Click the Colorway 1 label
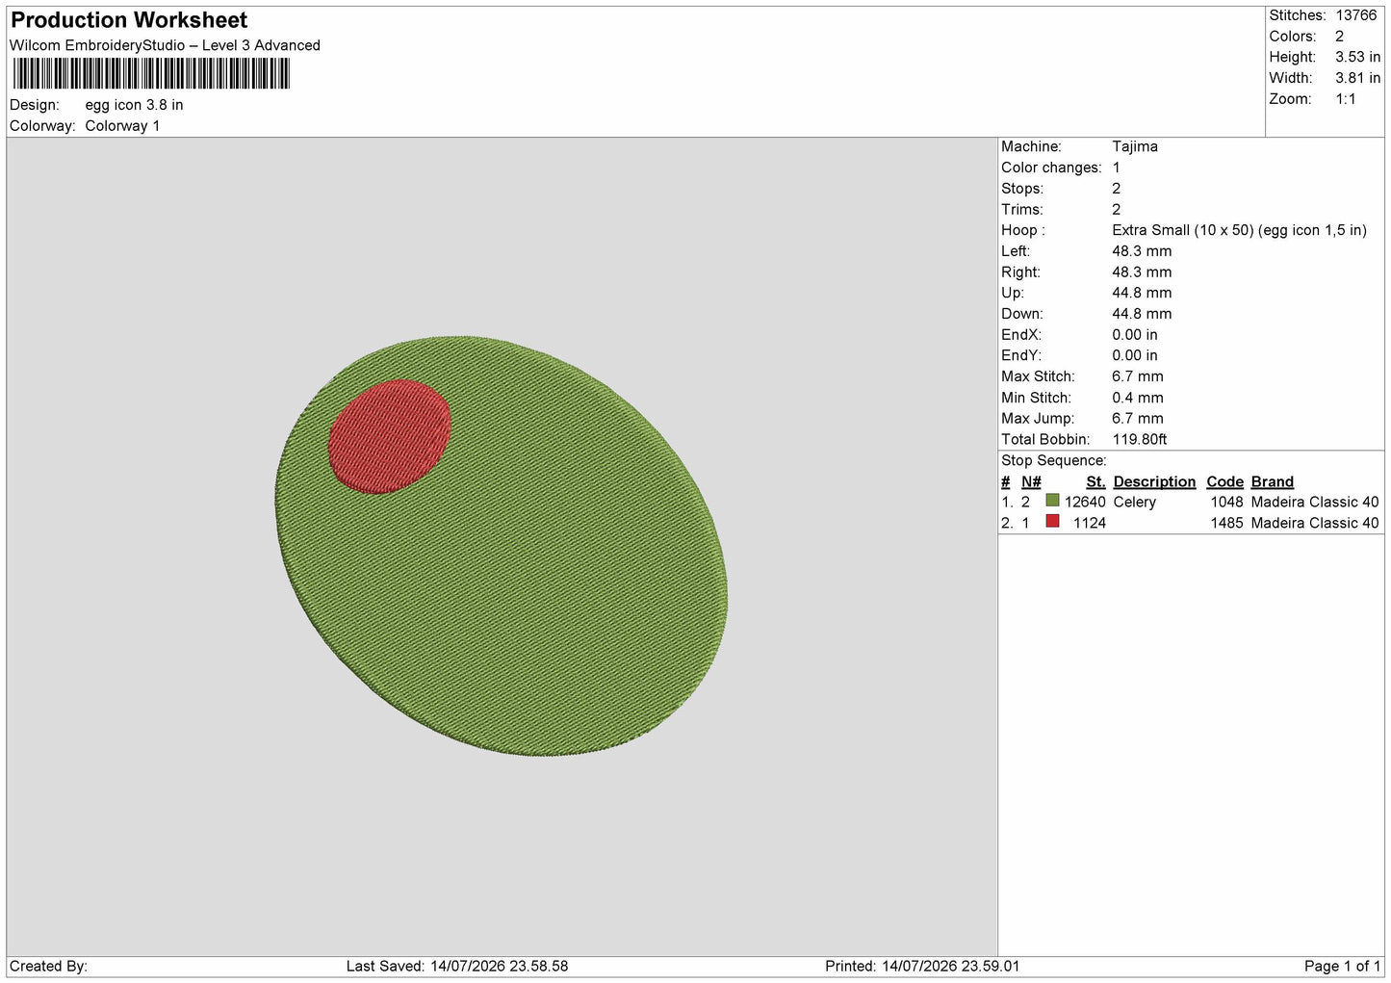Viewport: 1391px width, 983px height. (x=122, y=126)
